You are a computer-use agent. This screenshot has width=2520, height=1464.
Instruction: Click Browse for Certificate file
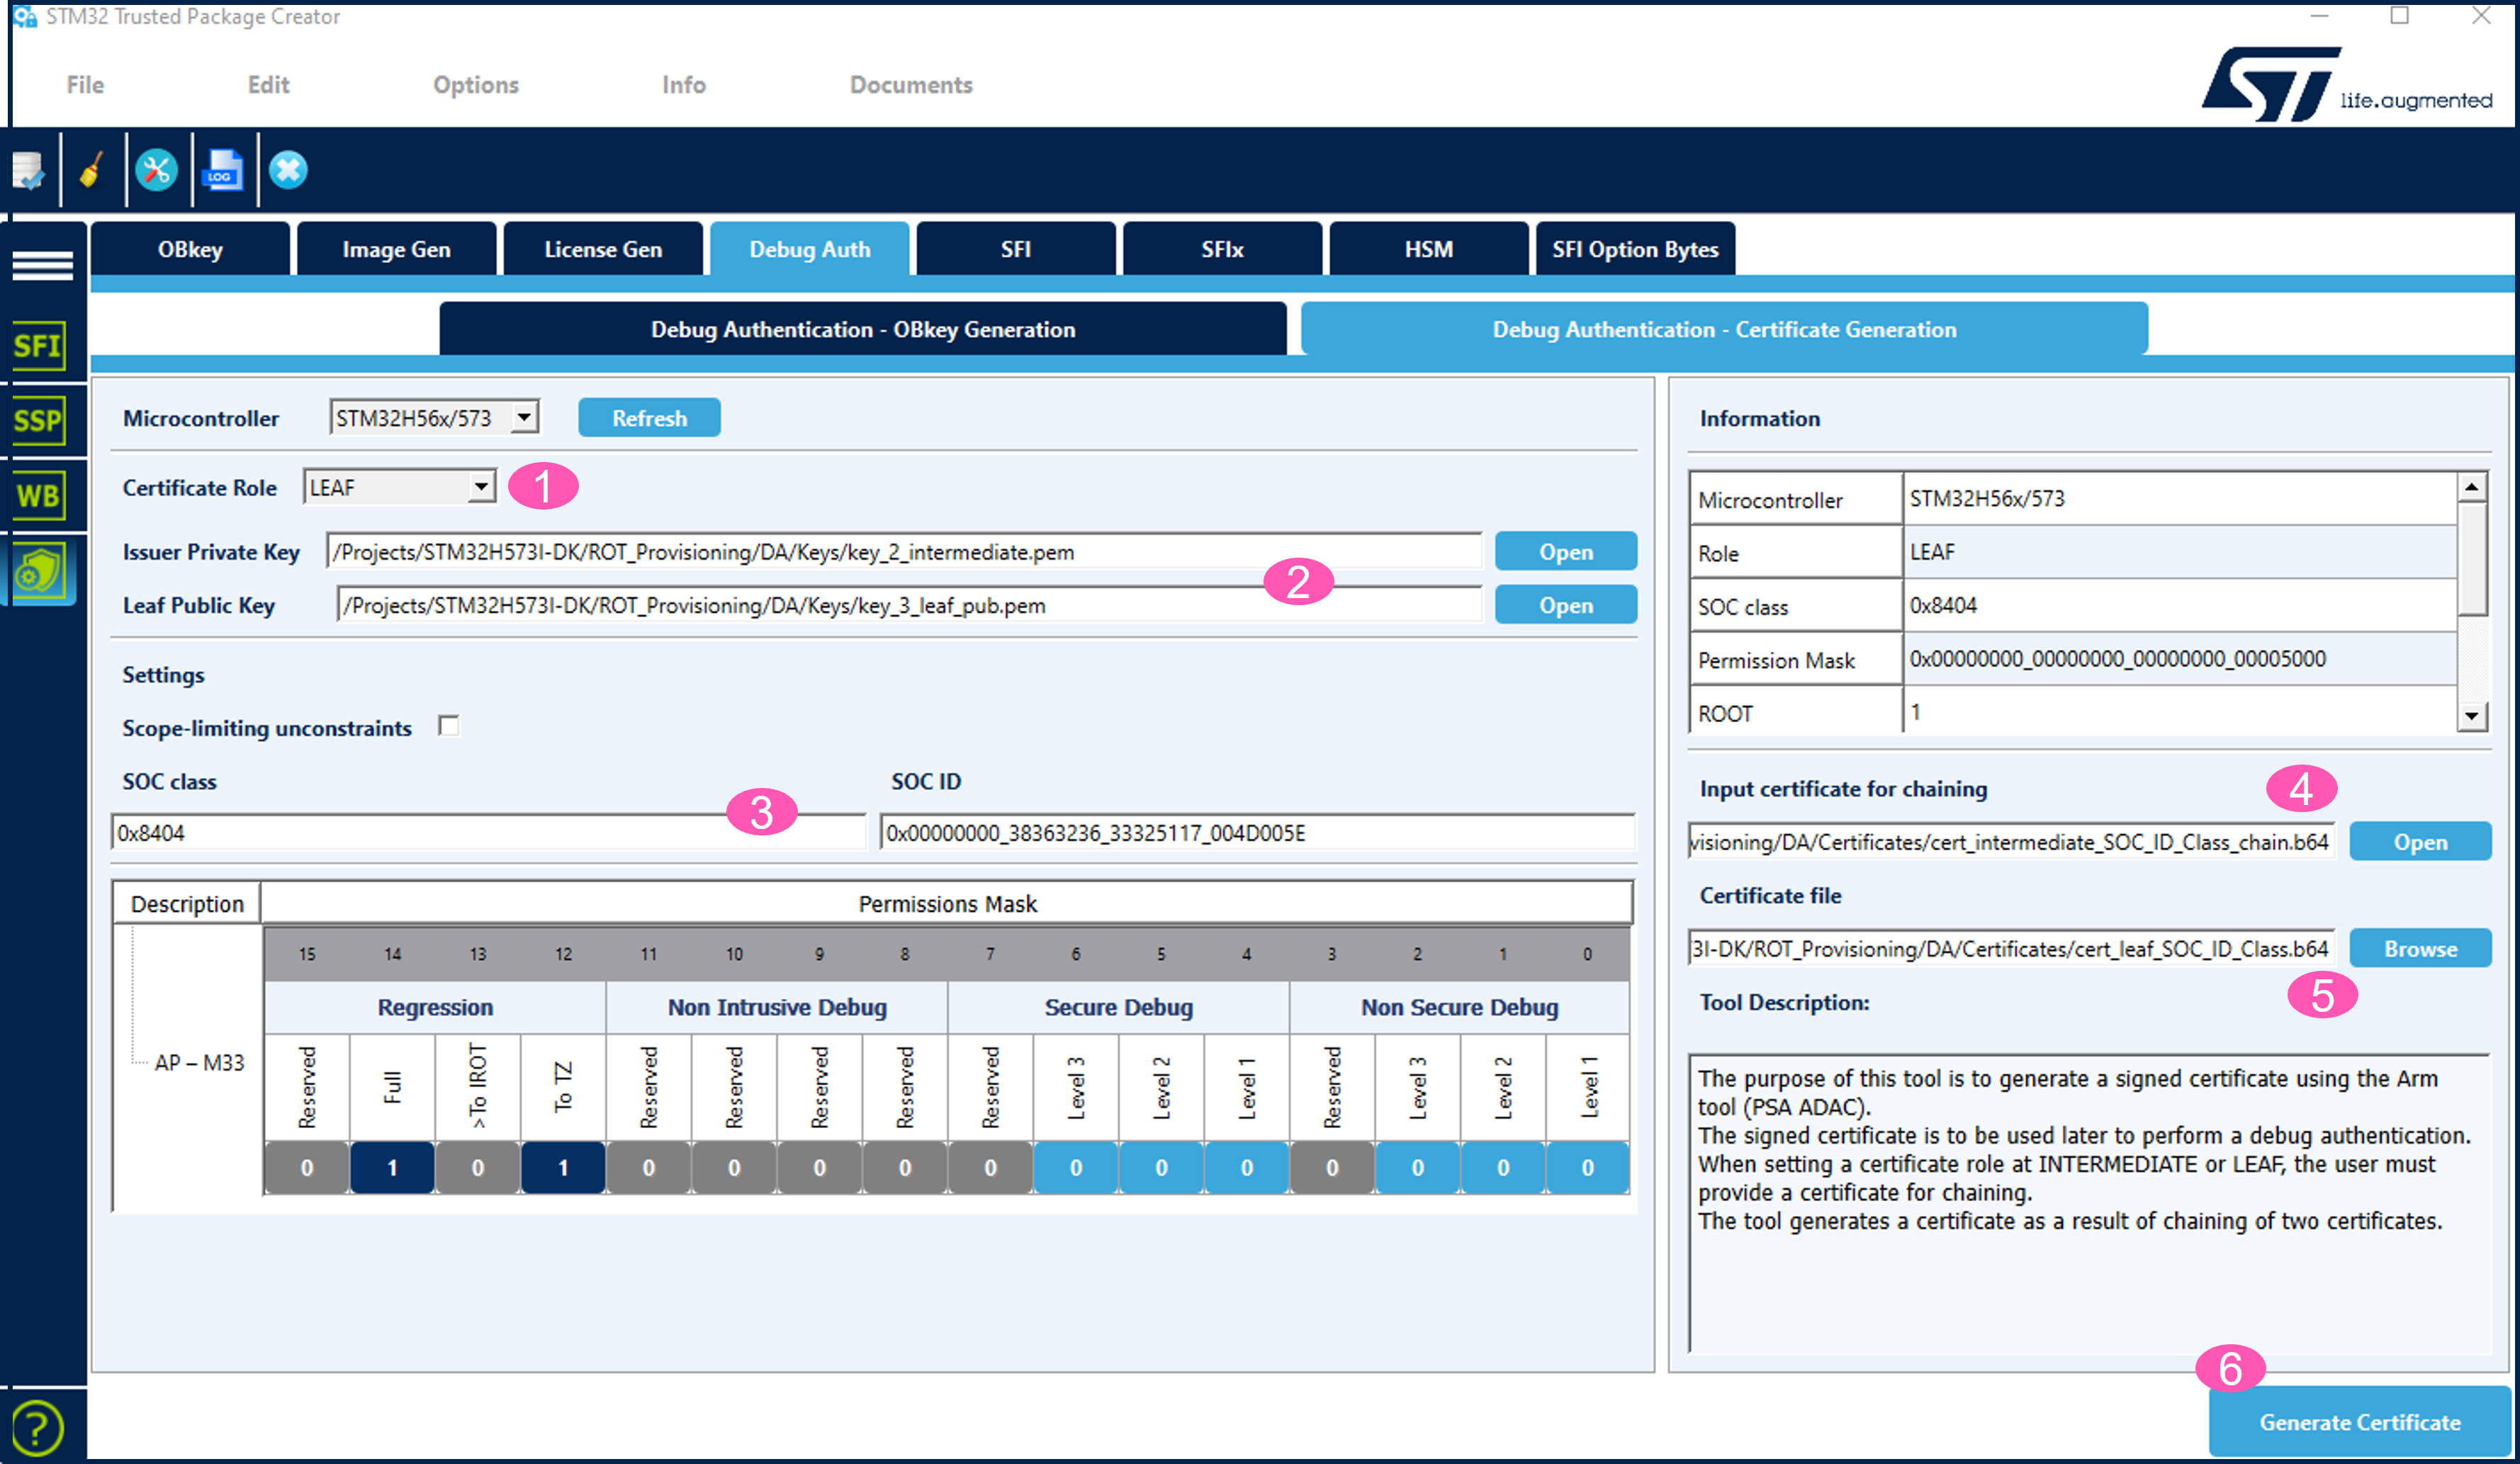pos(2420,949)
